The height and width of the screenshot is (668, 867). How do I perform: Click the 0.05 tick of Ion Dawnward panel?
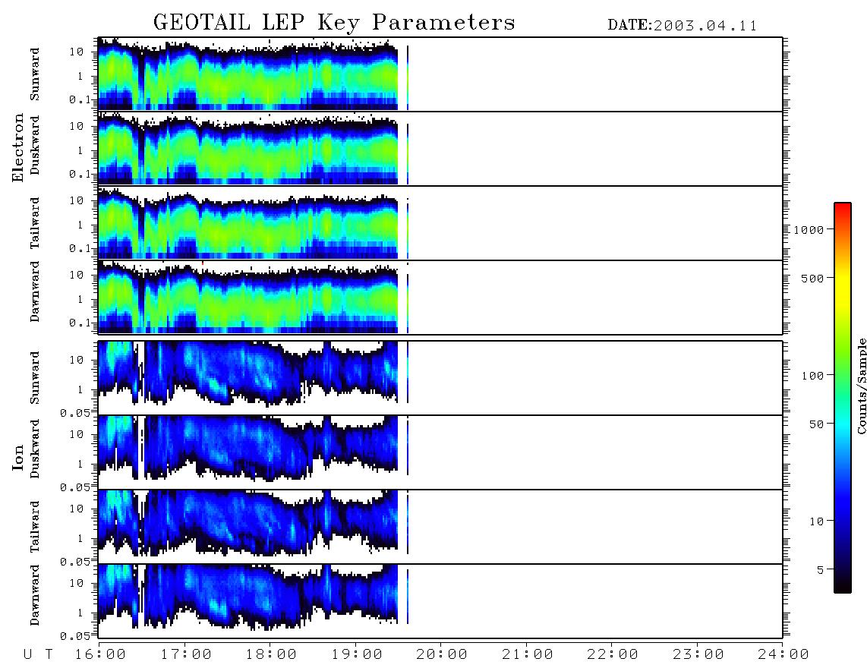75,636
